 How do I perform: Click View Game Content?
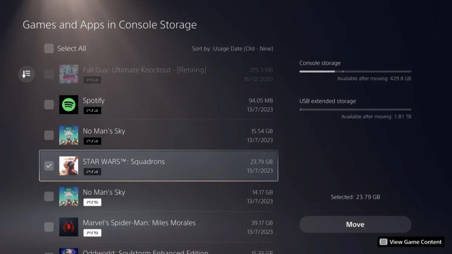(415, 242)
